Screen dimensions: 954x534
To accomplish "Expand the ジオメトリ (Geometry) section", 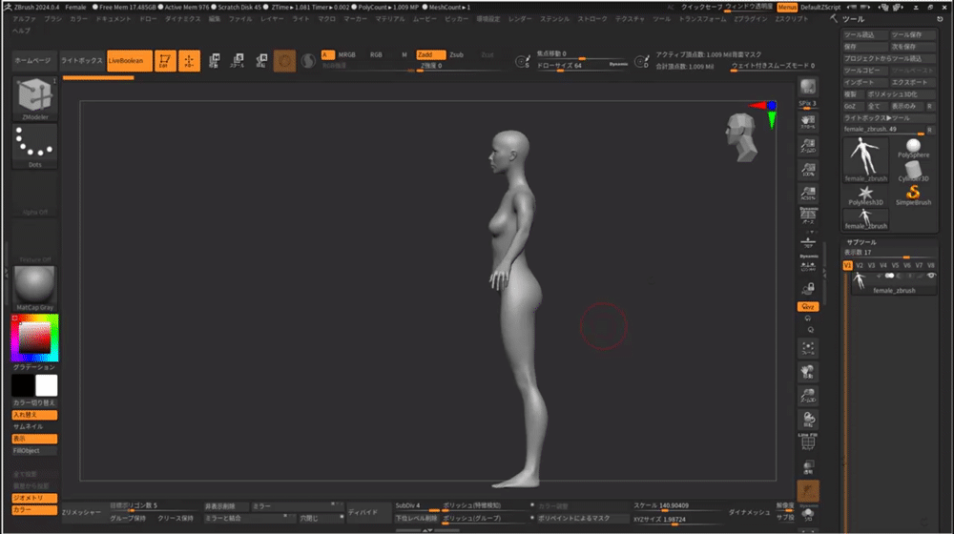I will pos(34,498).
